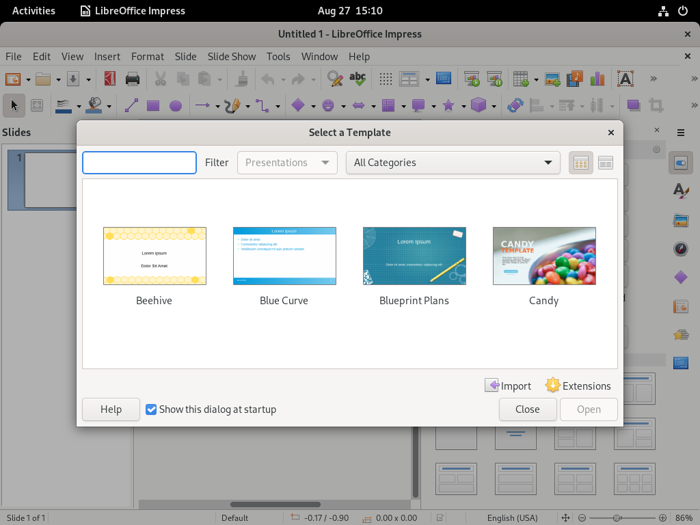Click the Export as PDF icon

tap(110, 79)
